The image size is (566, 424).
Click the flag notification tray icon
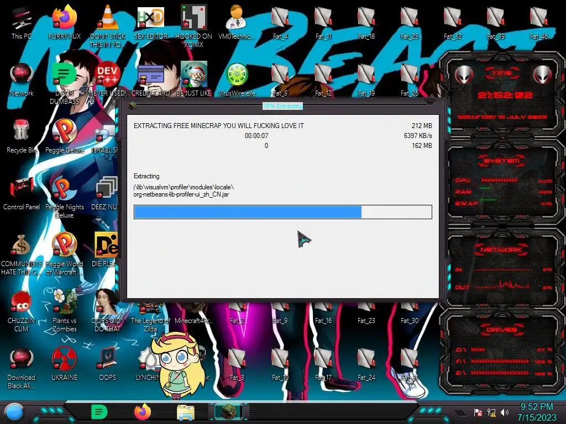click(478, 412)
